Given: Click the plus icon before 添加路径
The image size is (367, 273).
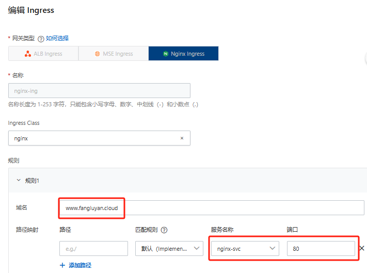Looking at the screenshot, I should 62,265.
